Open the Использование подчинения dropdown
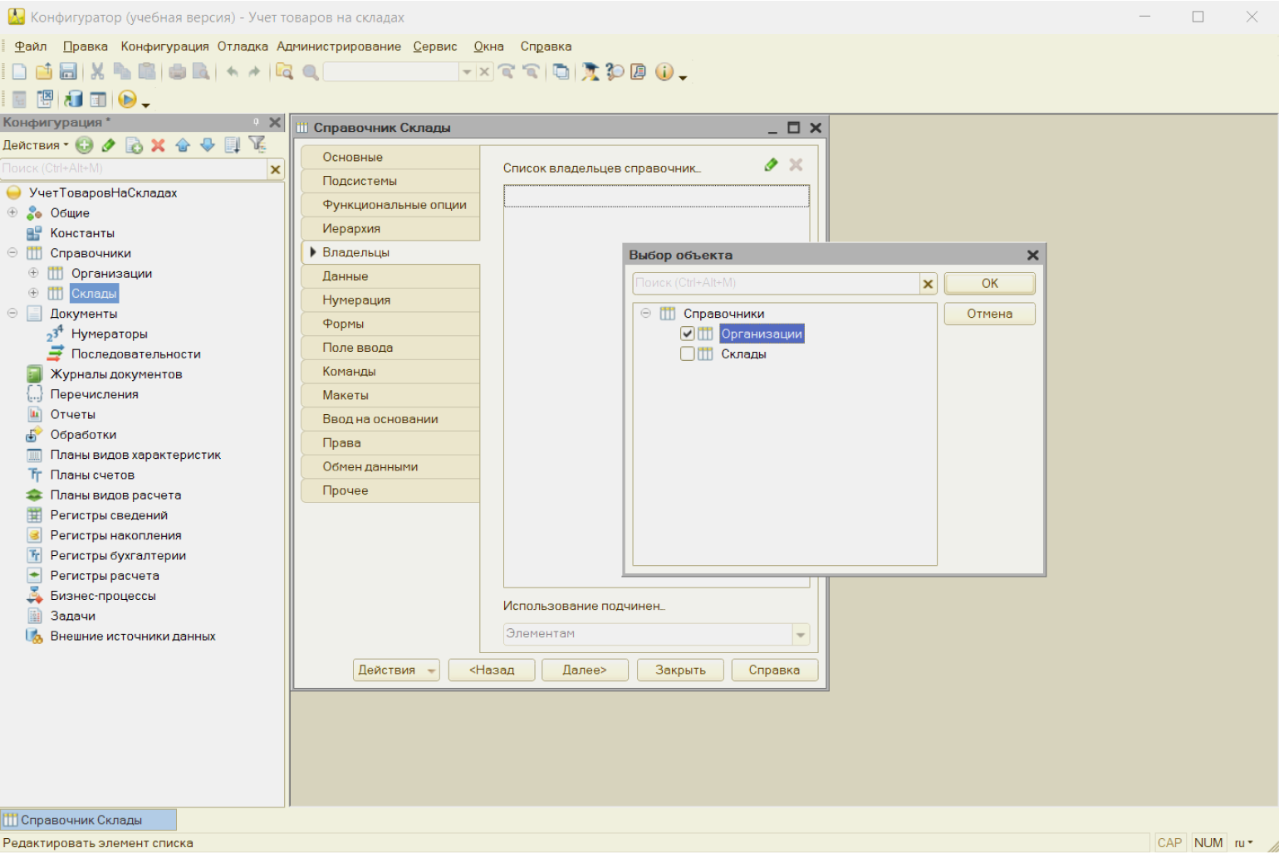1279x853 pixels. pos(801,635)
